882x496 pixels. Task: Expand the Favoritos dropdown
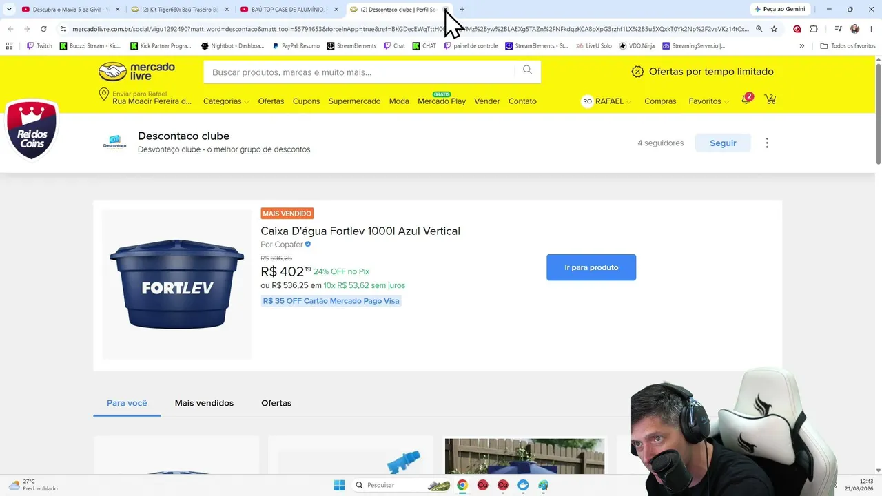tap(708, 101)
